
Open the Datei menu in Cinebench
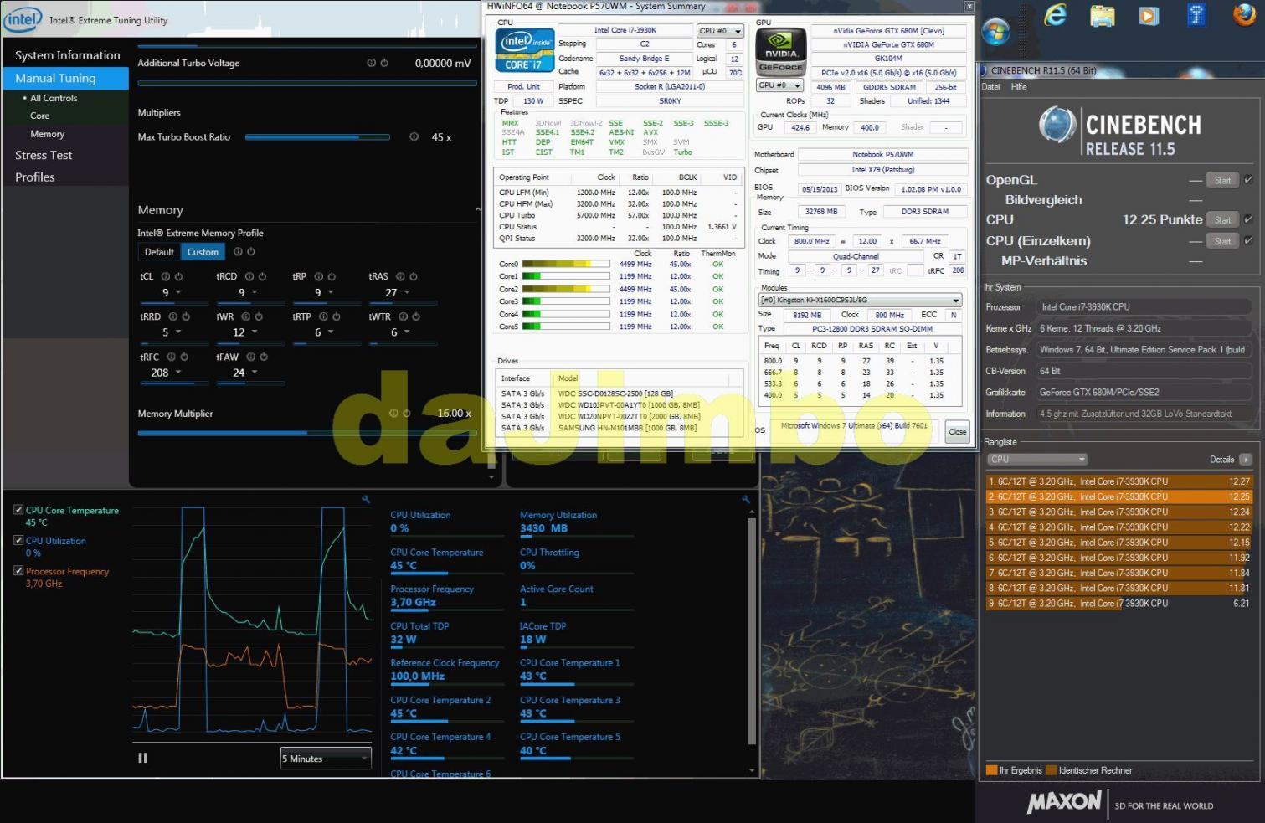pos(990,87)
